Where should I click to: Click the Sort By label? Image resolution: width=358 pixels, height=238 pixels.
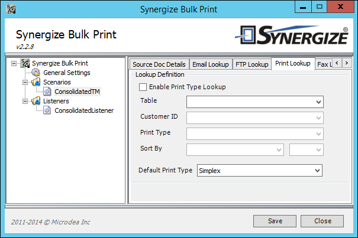(x=151, y=148)
